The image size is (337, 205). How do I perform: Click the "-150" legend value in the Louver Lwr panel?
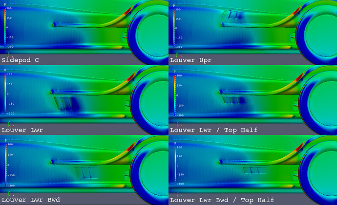[10, 104]
